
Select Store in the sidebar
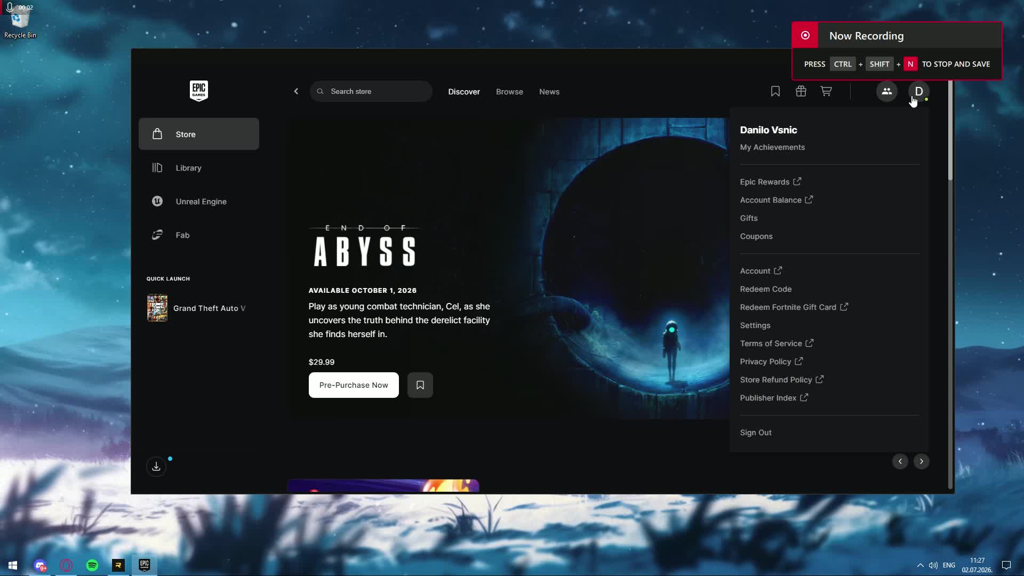click(199, 134)
